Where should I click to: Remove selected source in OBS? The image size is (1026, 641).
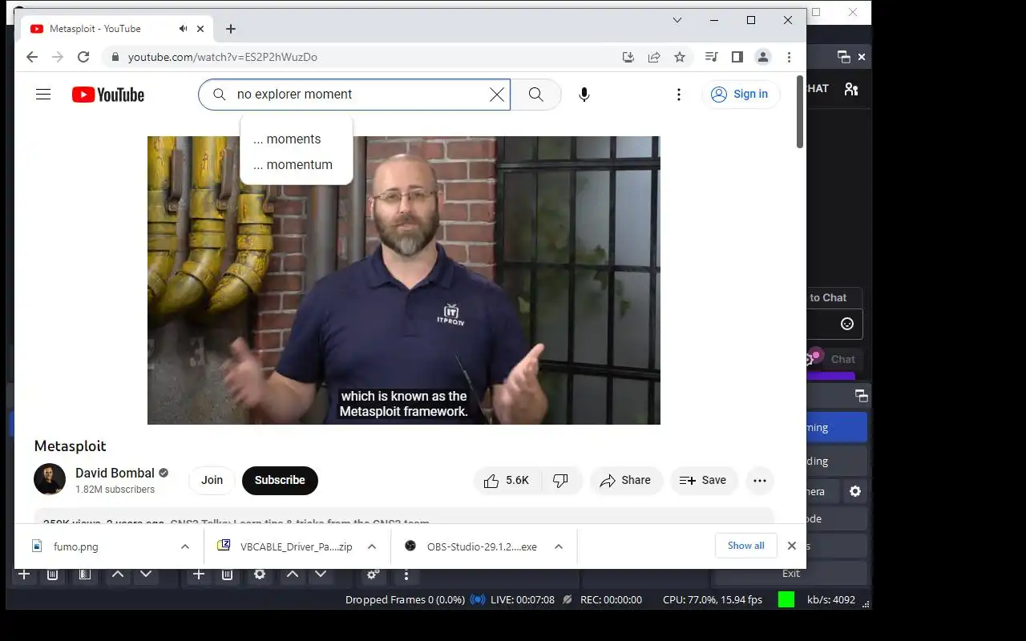[227, 574]
